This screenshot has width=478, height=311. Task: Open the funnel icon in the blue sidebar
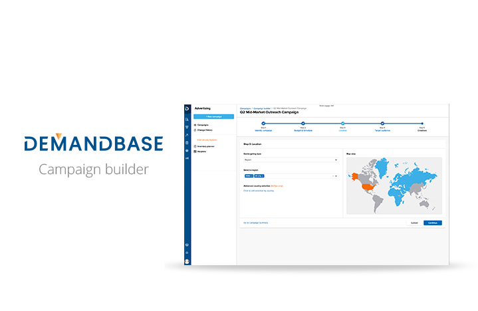coord(187,128)
